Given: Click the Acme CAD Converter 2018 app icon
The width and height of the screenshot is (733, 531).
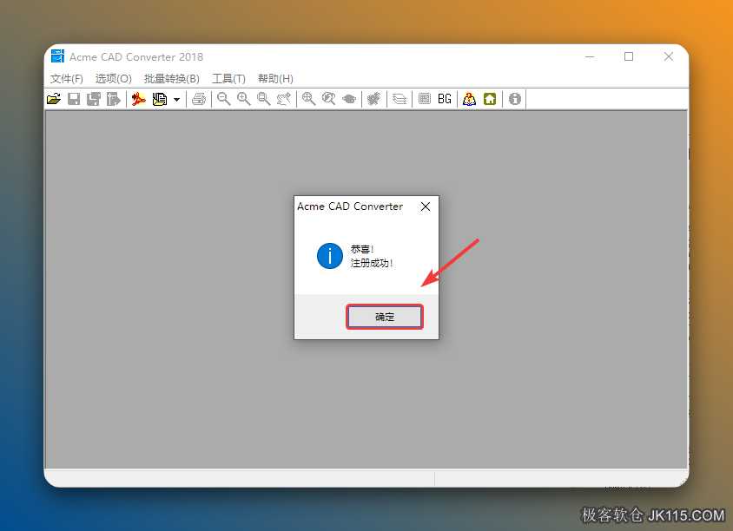Looking at the screenshot, I should pos(57,56).
